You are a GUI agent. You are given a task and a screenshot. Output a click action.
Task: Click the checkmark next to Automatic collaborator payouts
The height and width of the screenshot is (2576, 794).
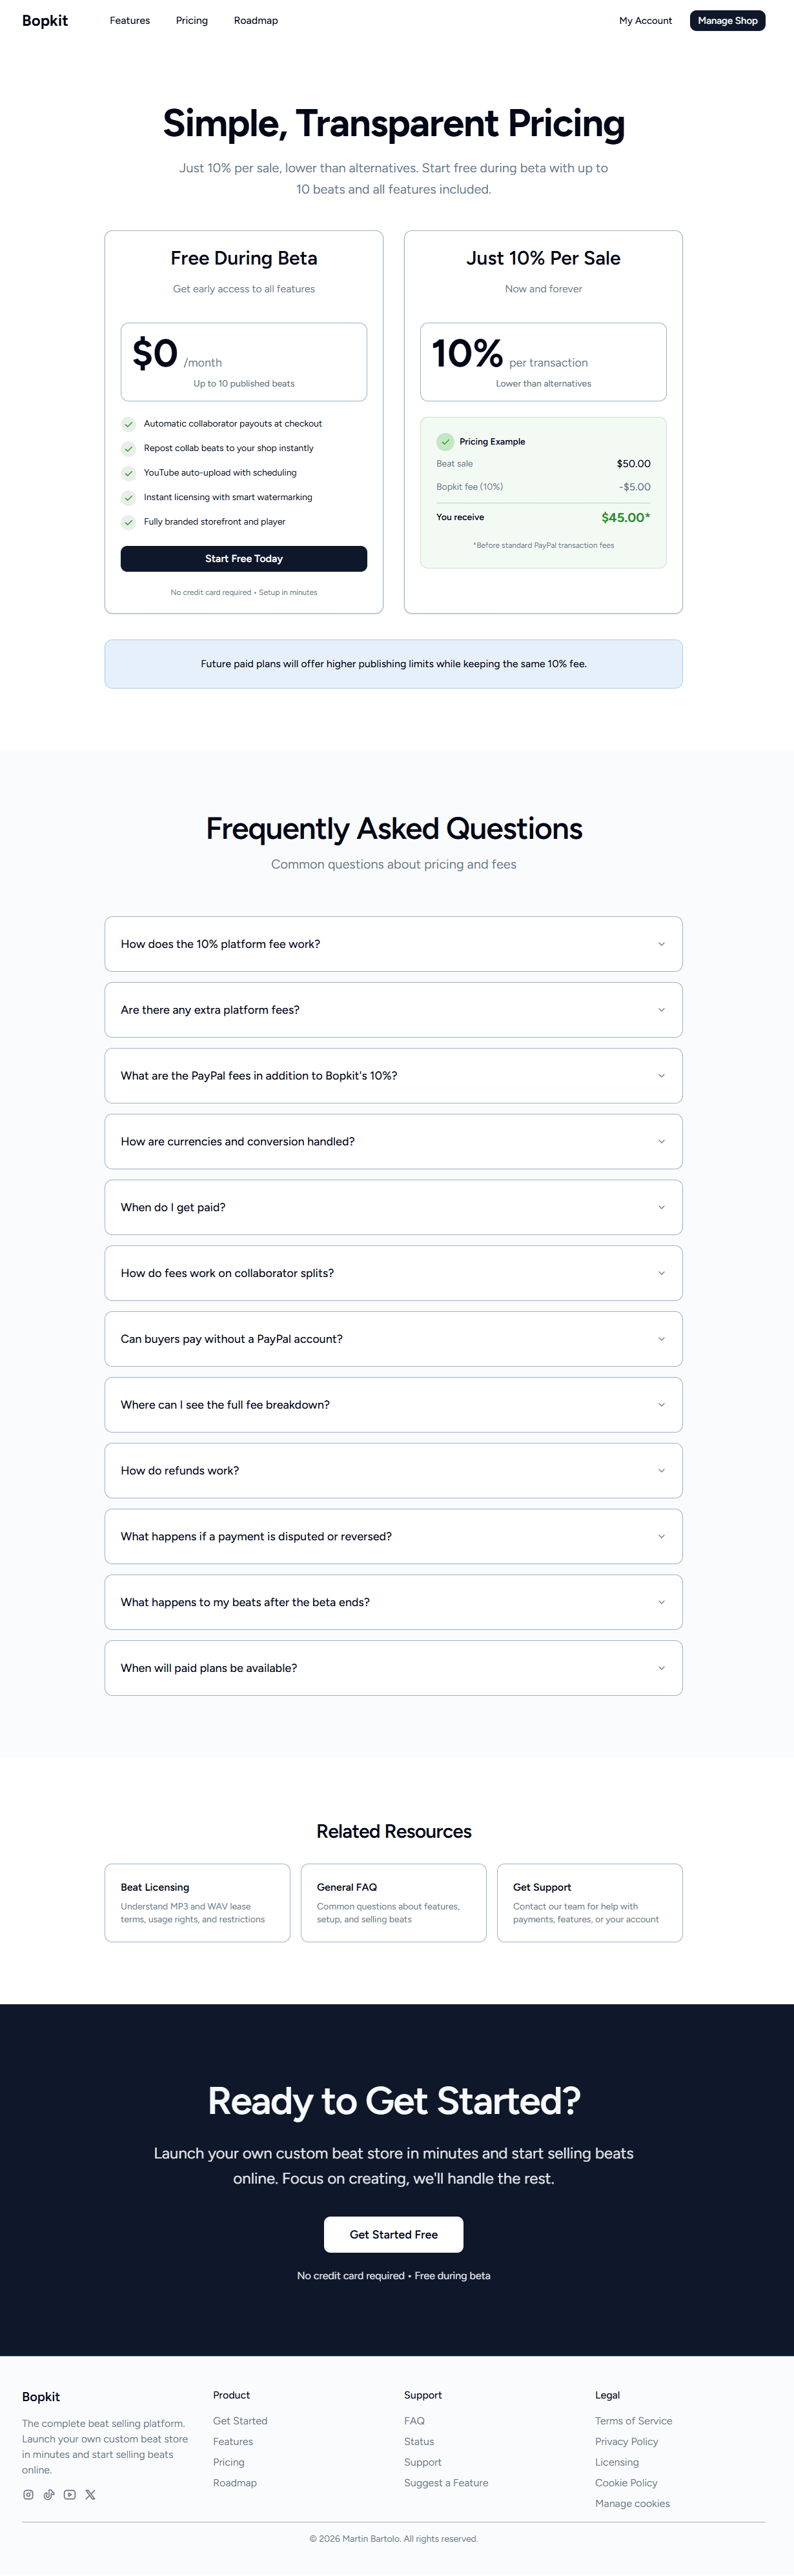pyautogui.click(x=129, y=423)
